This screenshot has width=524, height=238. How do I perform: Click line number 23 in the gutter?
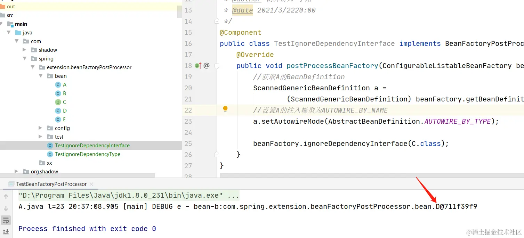click(x=188, y=121)
